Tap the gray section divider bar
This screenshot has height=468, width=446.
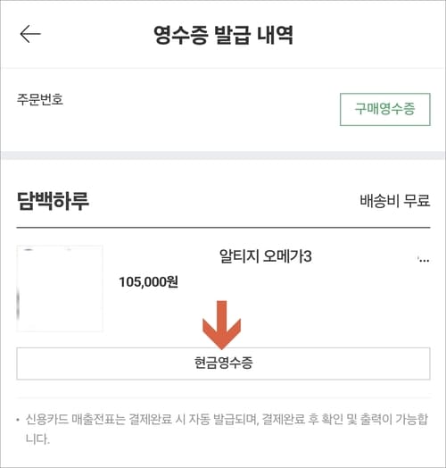coord(223,155)
